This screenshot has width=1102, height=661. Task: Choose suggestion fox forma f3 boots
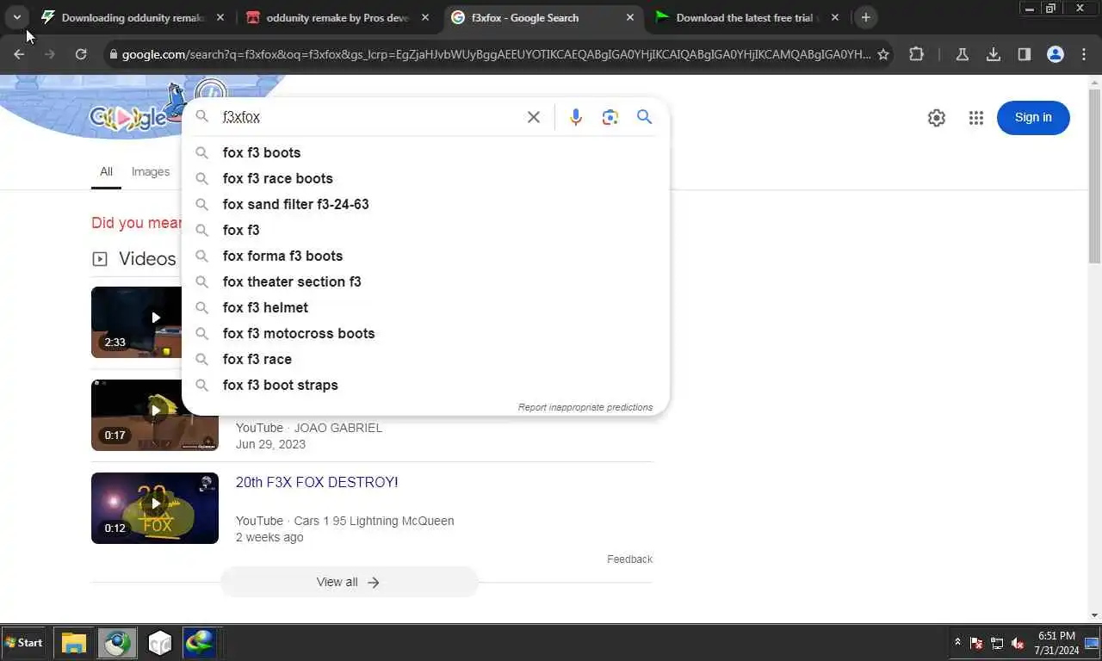click(x=425, y=256)
